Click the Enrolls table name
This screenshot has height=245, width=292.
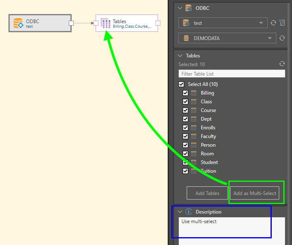click(208, 127)
